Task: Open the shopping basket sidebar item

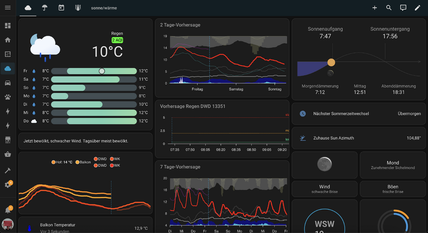Action: (x=8, y=154)
